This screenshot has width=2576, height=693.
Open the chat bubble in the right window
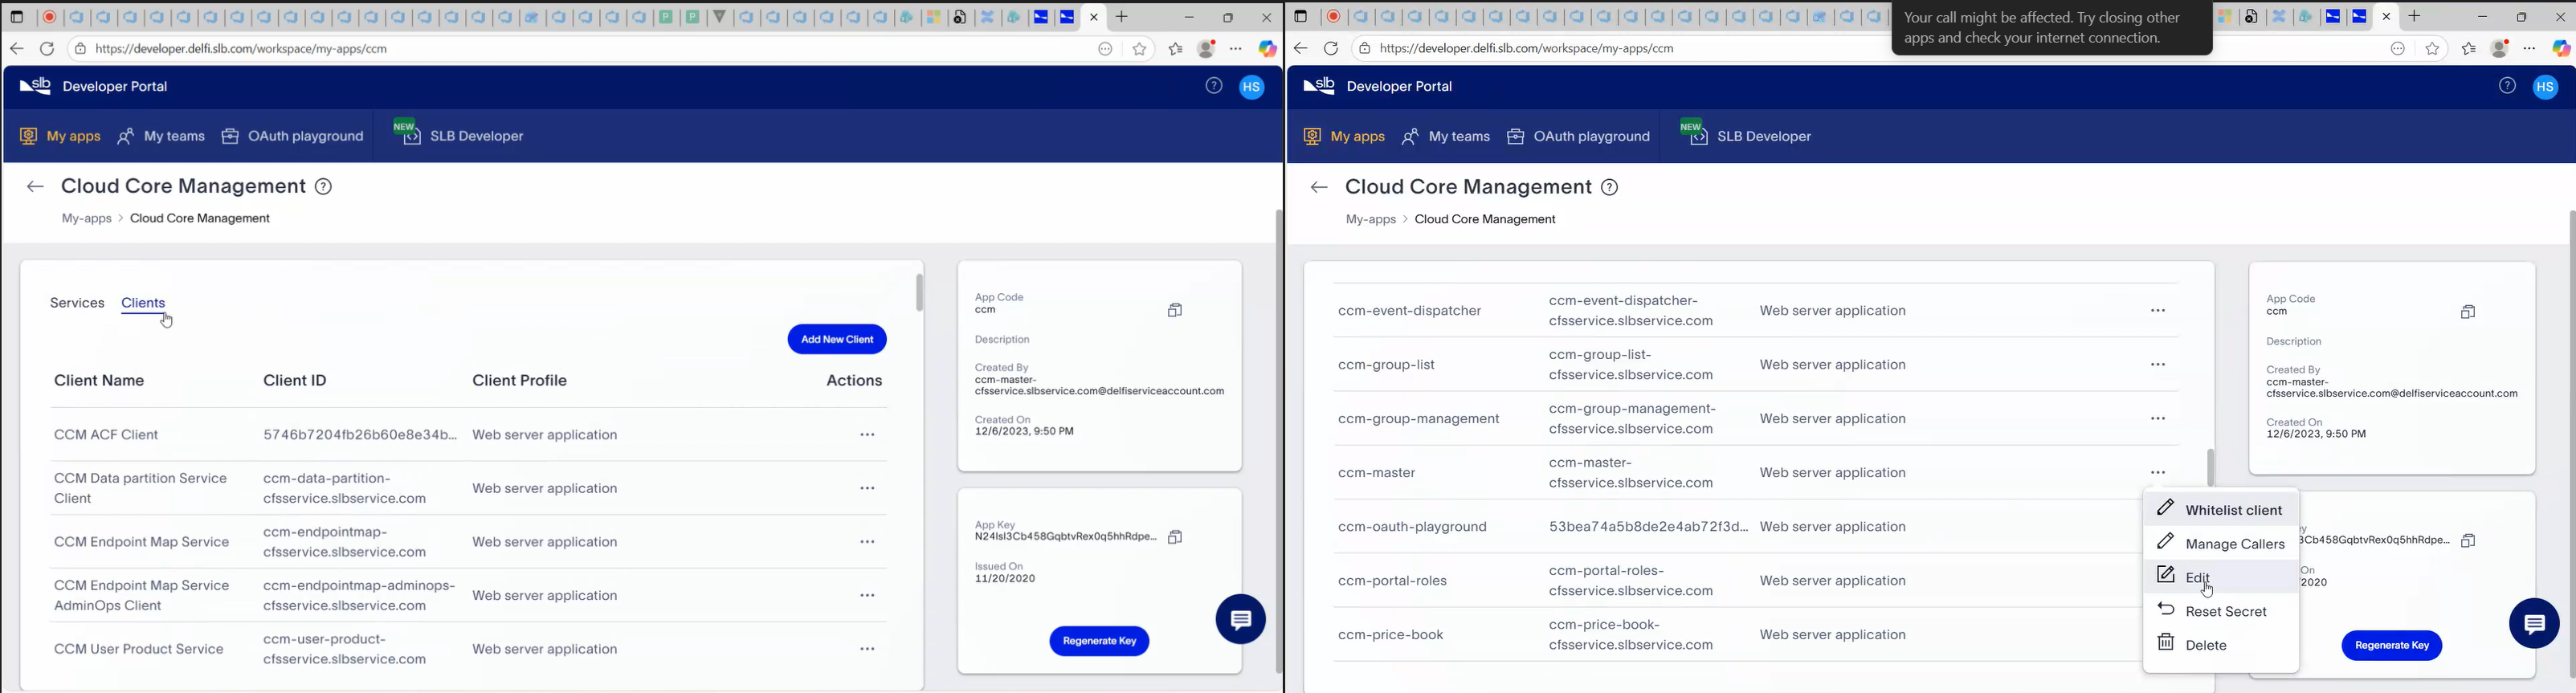tap(2534, 624)
